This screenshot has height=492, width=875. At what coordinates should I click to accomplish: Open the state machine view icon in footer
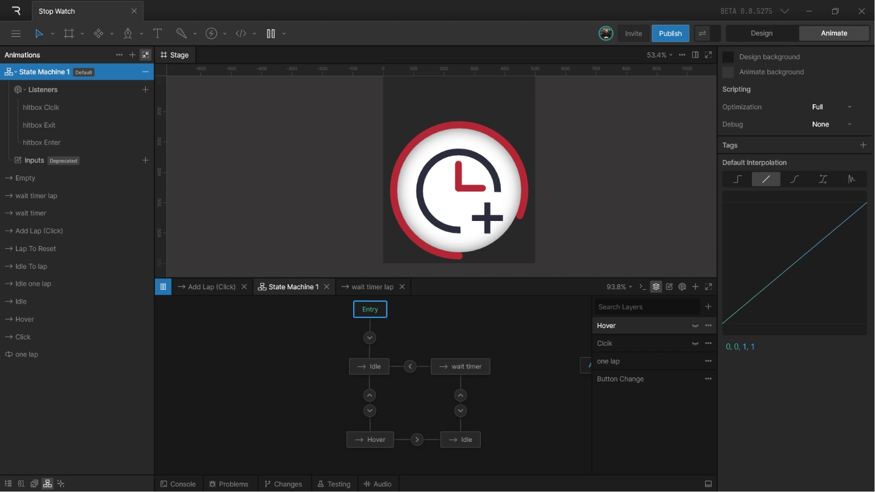(x=47, y=483)
